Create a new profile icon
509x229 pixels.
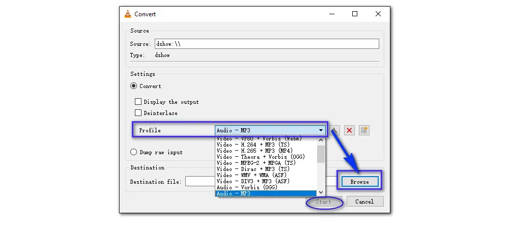(x=364, y=130)
